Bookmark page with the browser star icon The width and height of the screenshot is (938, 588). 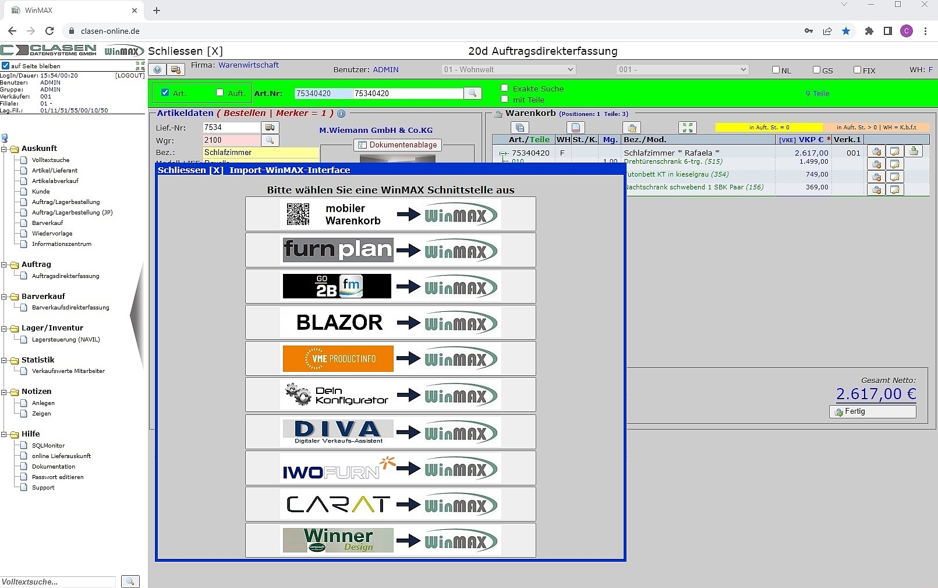tap(846, 31)
